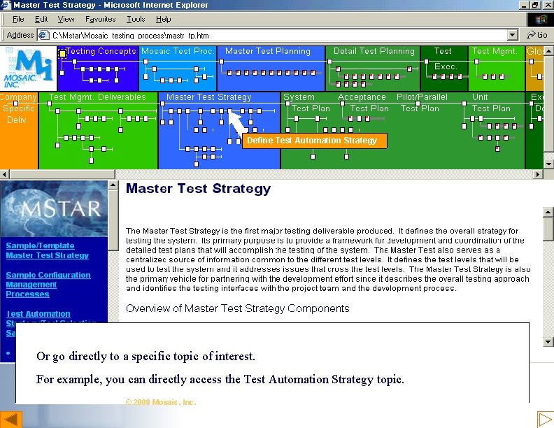This screenshot has width=554, height=428.
Task: Select the Company Specific Deliv. section
Action: (x=18, y=108)
